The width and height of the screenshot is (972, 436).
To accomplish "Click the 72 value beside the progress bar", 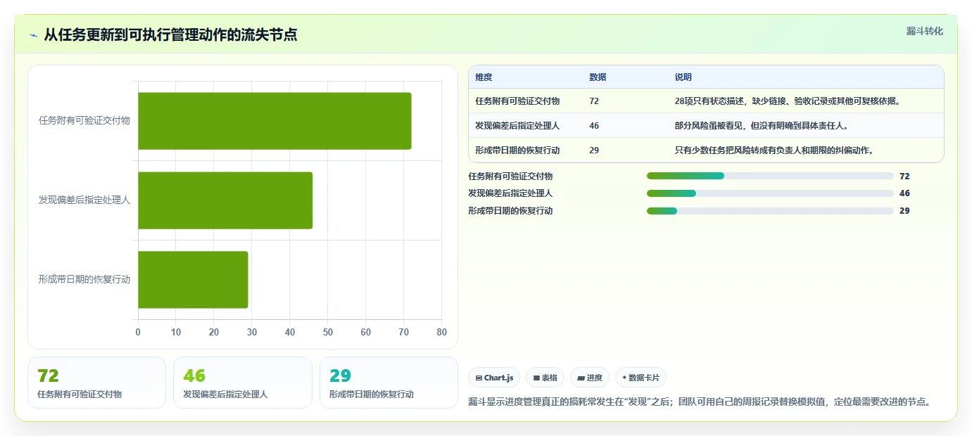I will 904,177.
